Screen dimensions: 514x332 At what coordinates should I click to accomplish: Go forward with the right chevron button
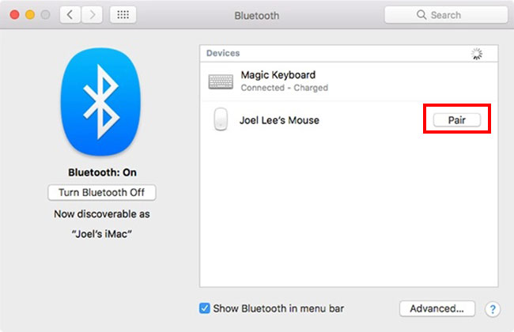pos(92,15)
